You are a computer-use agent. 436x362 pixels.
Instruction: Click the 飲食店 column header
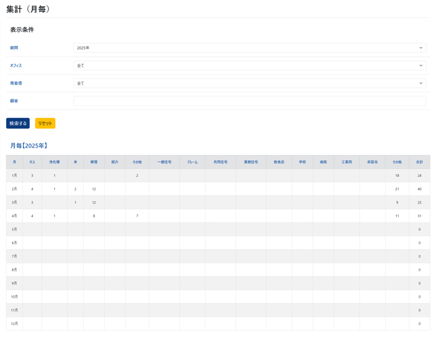click(279, 162)
